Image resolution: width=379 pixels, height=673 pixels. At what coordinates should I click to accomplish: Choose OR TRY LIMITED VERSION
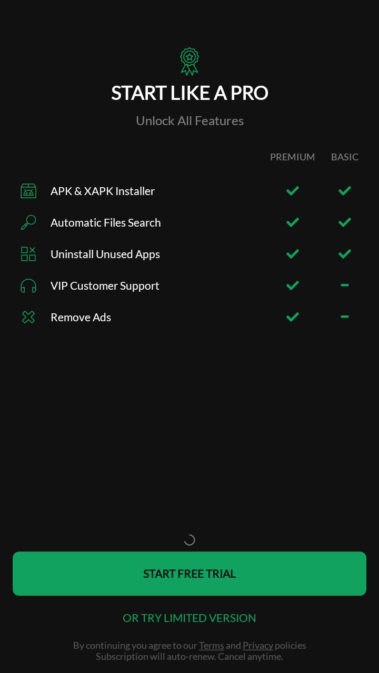coord(189,618)
